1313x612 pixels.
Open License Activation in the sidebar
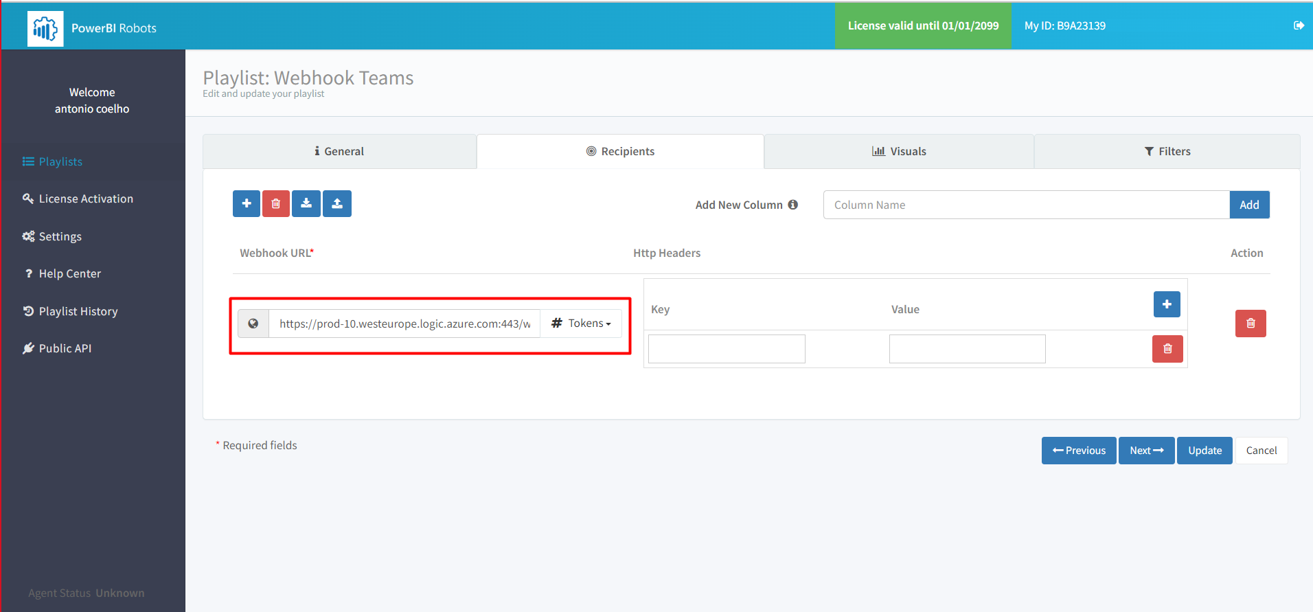(93, 199)
